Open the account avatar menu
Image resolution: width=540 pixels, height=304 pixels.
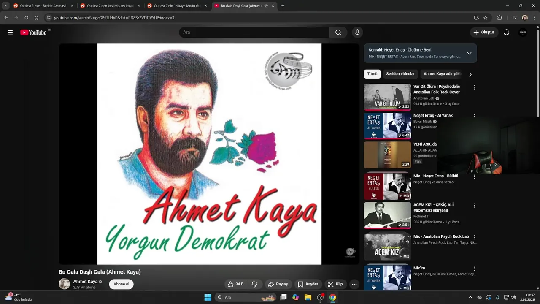pyautogui.click(x=523, y=33)
